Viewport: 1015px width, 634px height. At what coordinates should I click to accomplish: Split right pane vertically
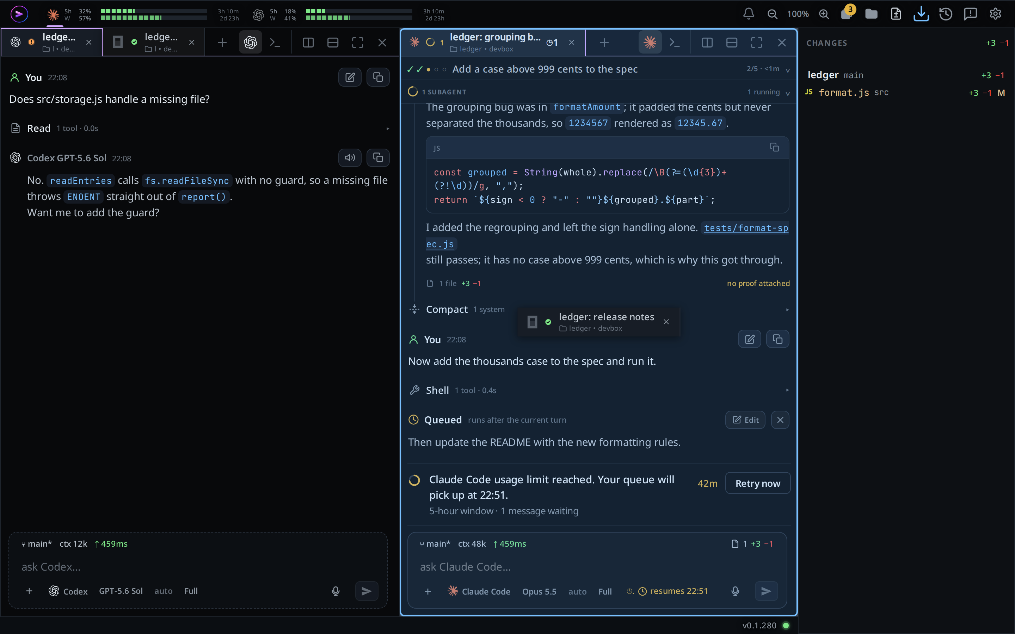[x=707, y=42]
